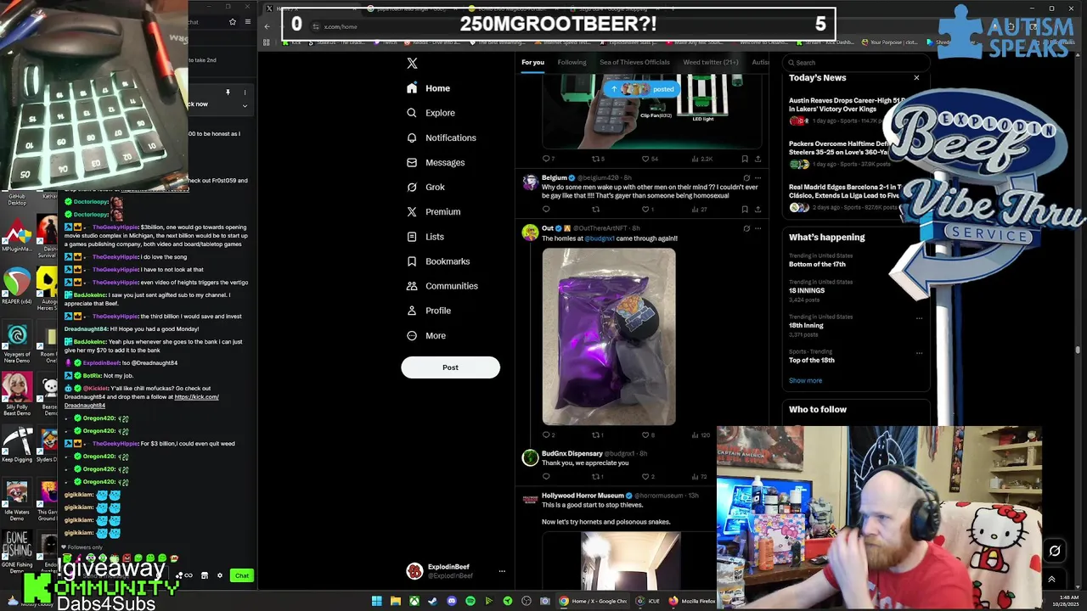Share the top tweet with 2.2K views
Viewport: 1087px width, 611px height.
[758, 159]
